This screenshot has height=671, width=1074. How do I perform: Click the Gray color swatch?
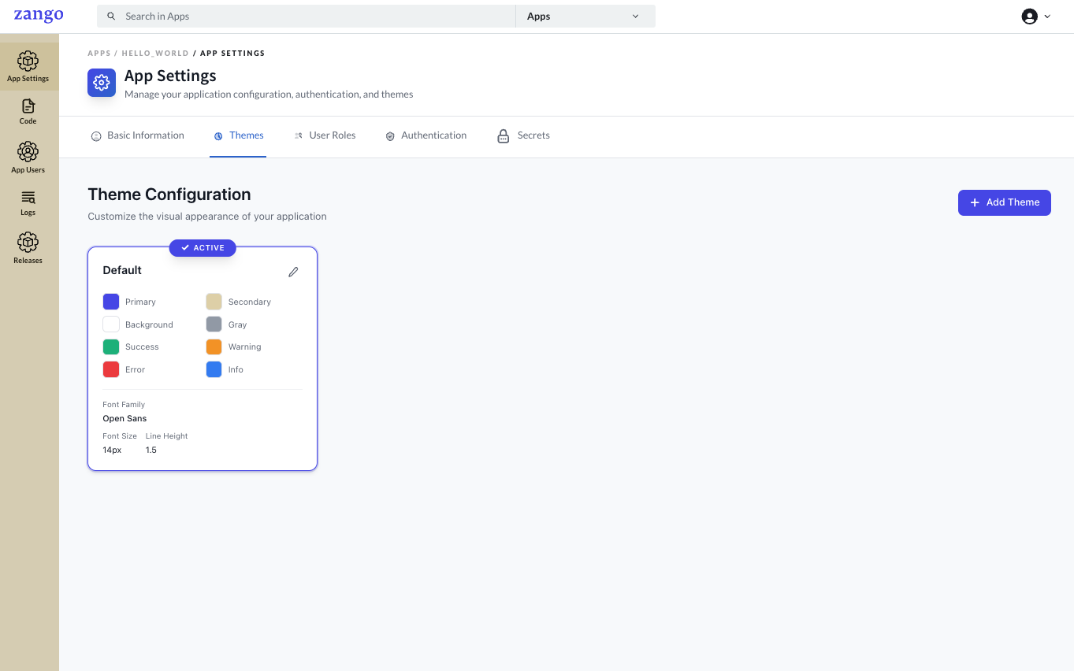[214, 324]
